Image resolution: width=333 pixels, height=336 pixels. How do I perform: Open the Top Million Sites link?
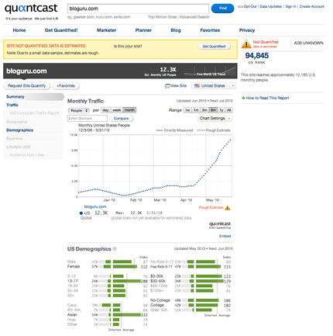coord(162,17)
